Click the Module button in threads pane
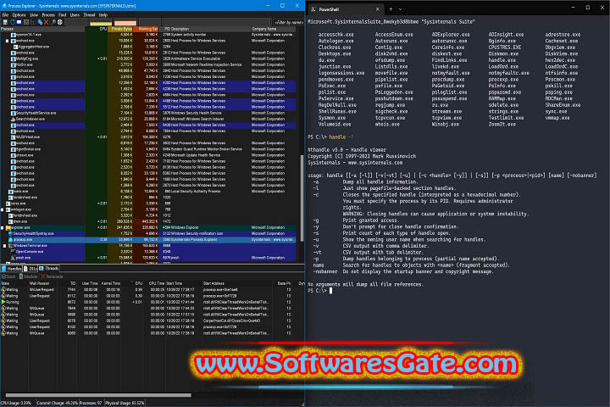Viewport: 610px width, 407px height. point(29,276)
